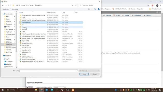Bookmark this page star icon in Chrome
The height and width of the screenshot is (92, 163).
[x=148, y=6]
